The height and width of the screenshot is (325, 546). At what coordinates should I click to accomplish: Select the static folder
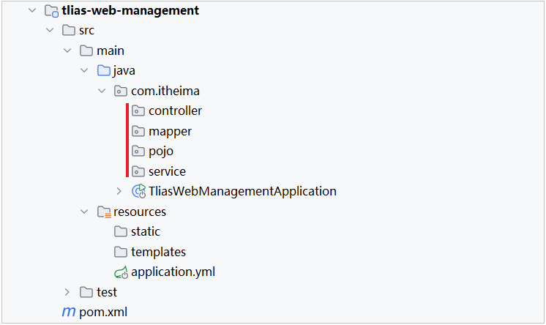click(x=146, y=231)
